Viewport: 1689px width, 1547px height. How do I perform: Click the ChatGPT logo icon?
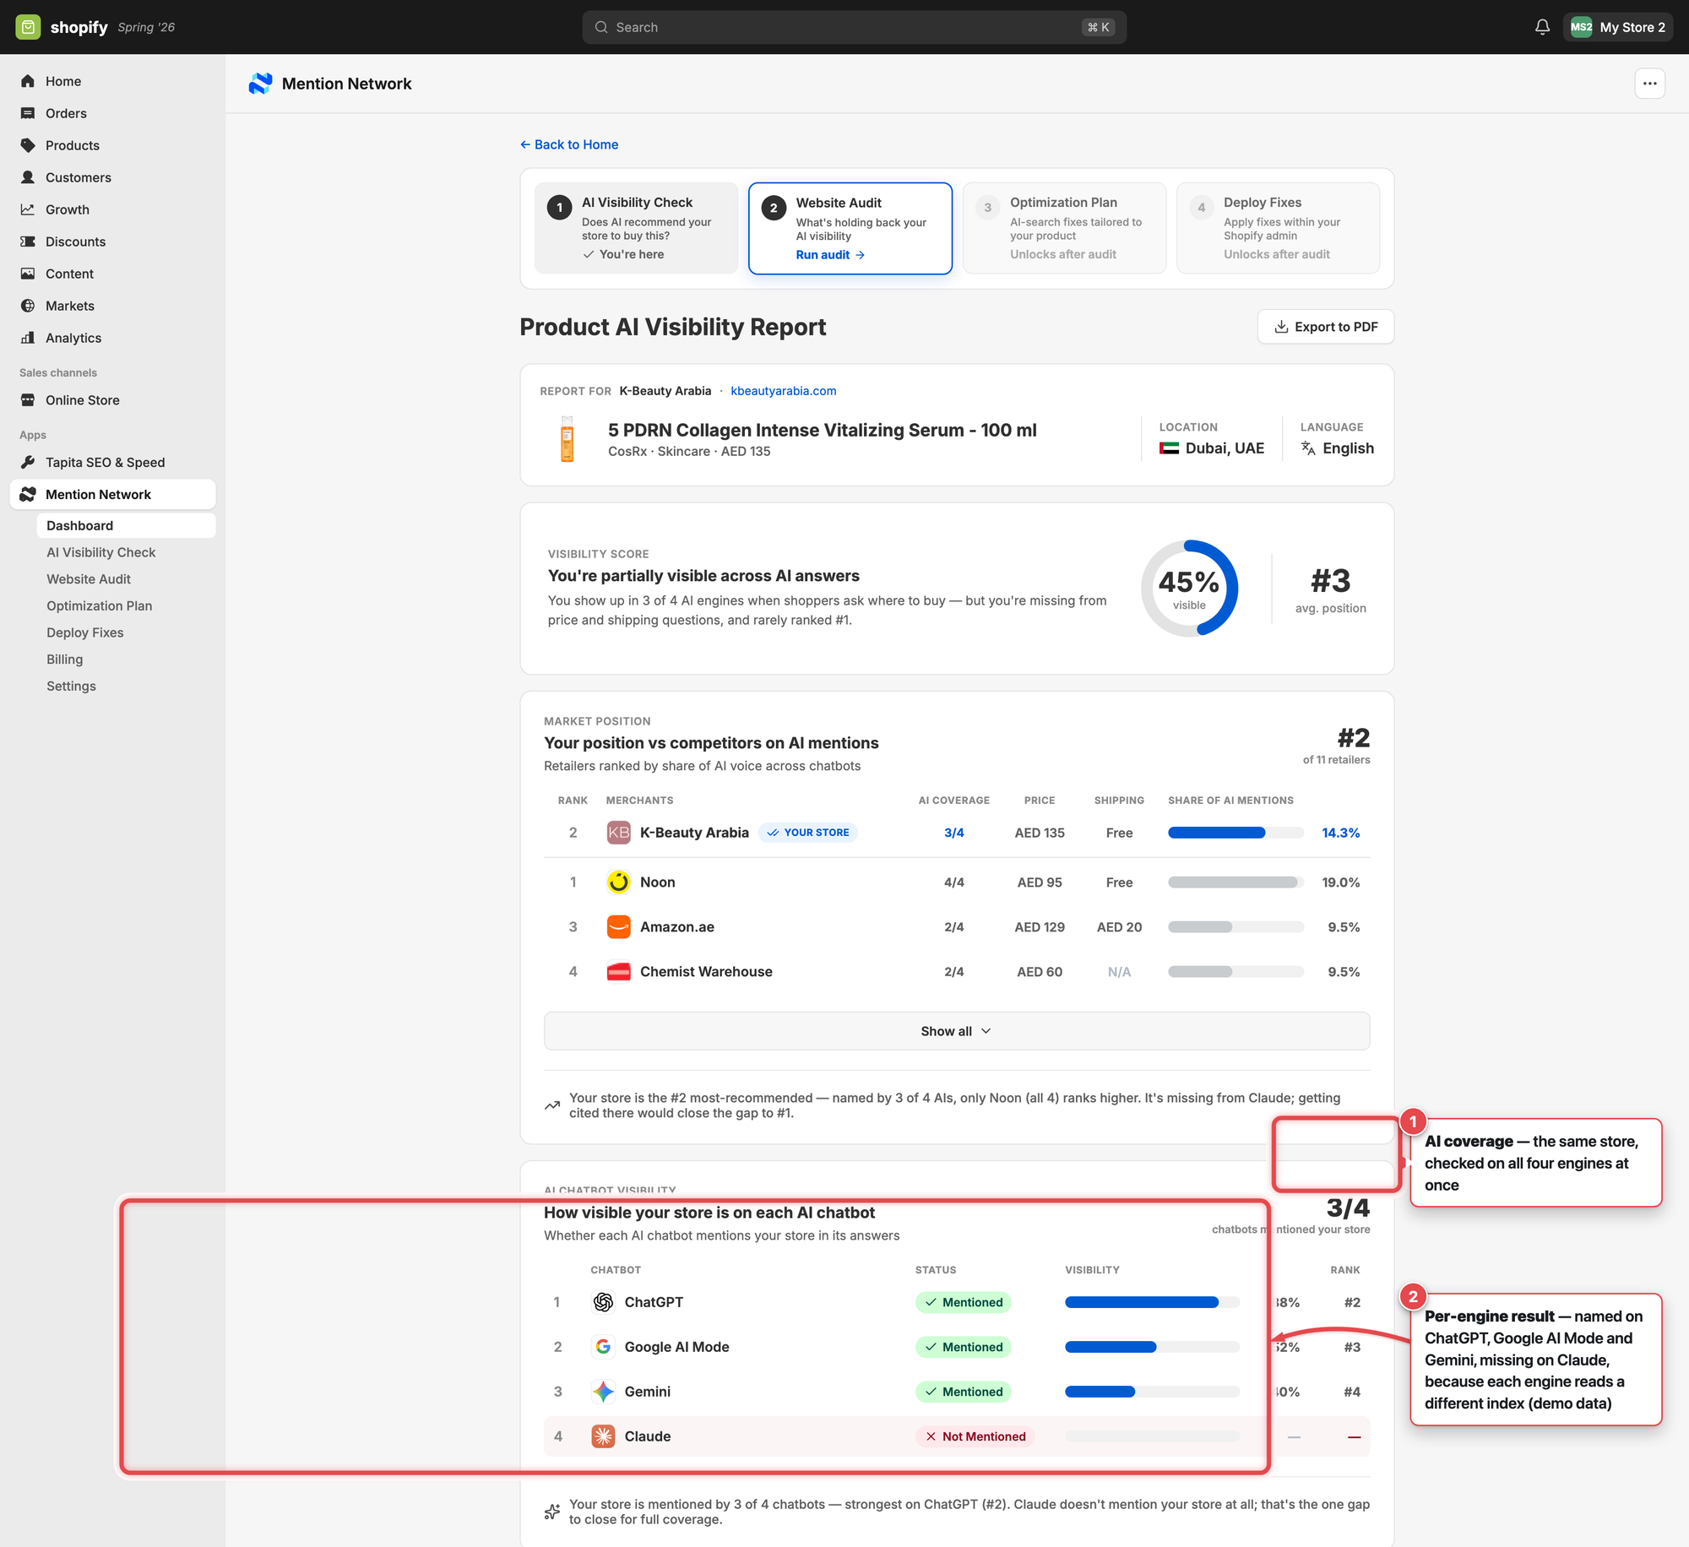coord(603,1302)
